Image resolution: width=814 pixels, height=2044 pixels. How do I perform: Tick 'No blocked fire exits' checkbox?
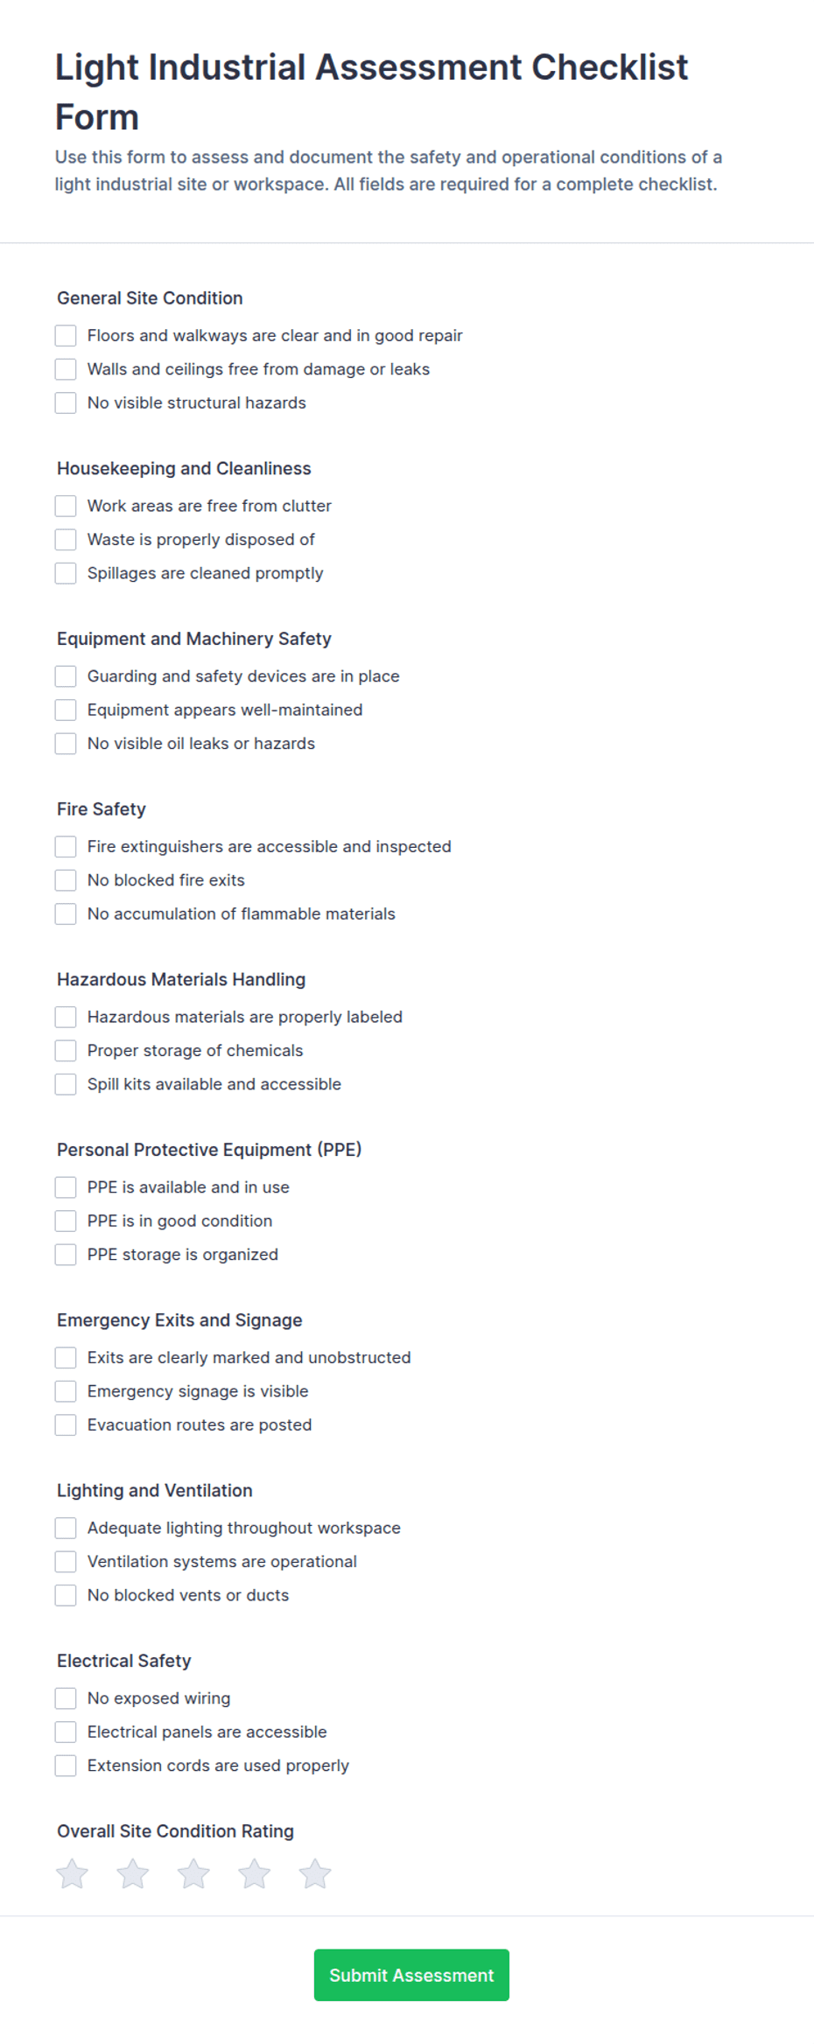(x=66, y=880)
